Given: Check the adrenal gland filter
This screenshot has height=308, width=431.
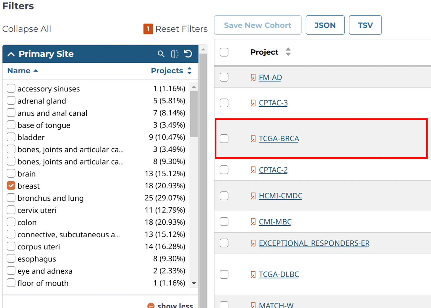Looking at the screenshot, I should pyautogui.click(x=11, y=100).
